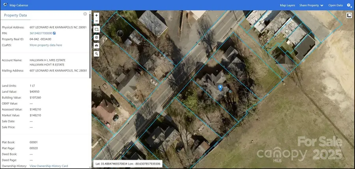
Task: Click account name HALLMAN H L MRS ESTATE
Action: coord(47,60)
